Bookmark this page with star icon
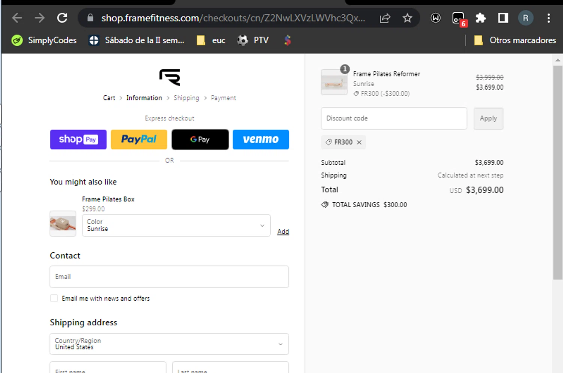Screen dimensions: 563x373 pos(407,18)
